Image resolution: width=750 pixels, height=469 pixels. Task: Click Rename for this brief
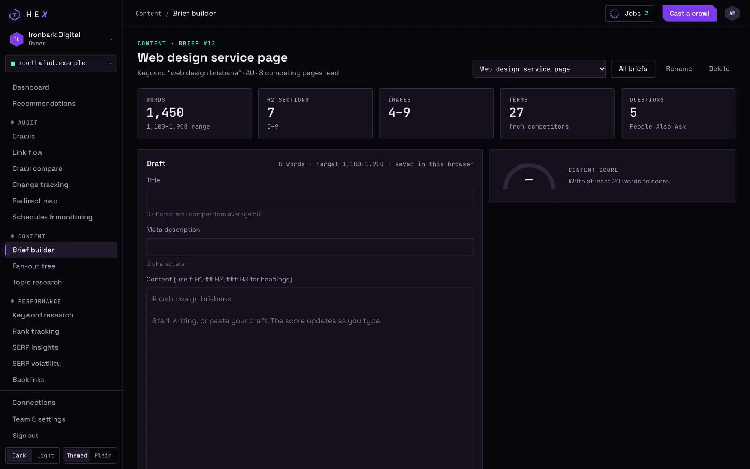point(679,69)
